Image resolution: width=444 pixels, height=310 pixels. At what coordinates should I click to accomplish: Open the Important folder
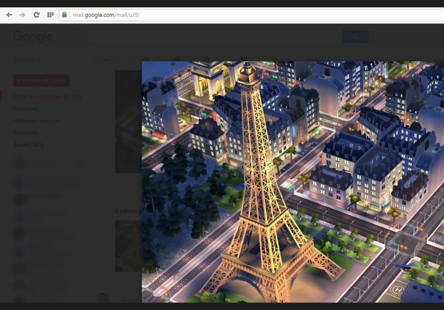pos(25,108)
